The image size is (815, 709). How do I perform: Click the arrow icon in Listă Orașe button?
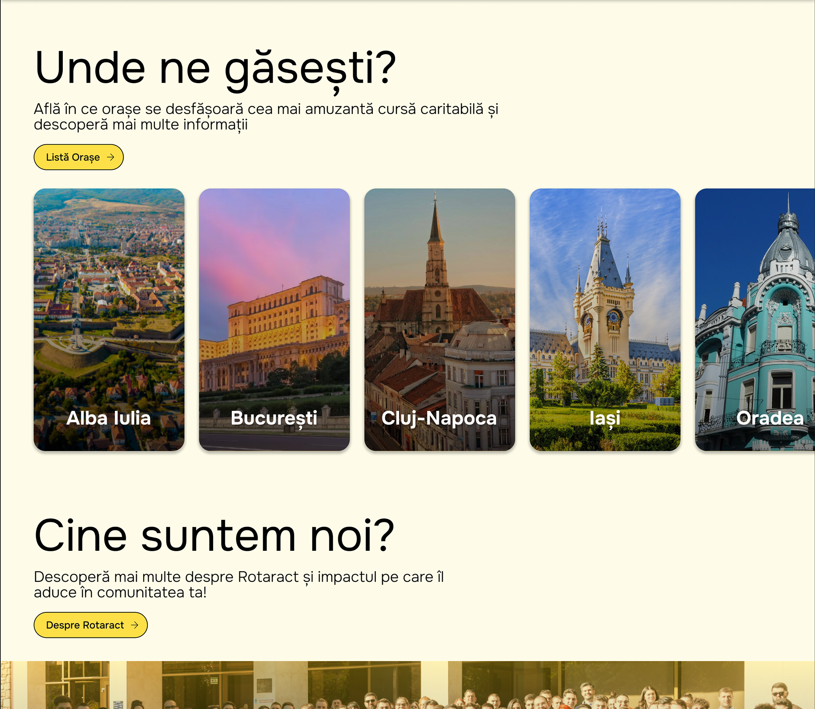pos(111,157)
